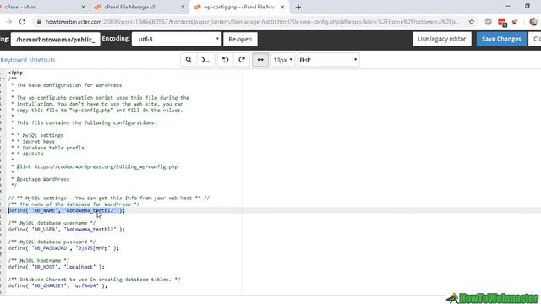Click the @package WordPress comment line
This screenshot has height=304, width=541.
[40, 179]
